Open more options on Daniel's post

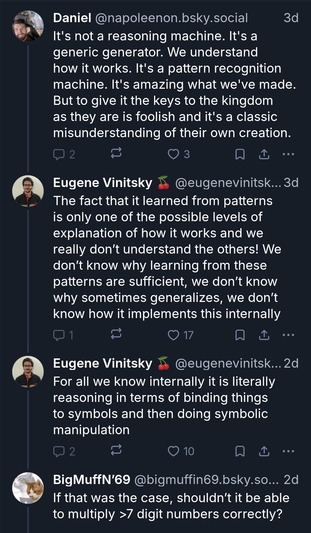click(x=288, y=154)
